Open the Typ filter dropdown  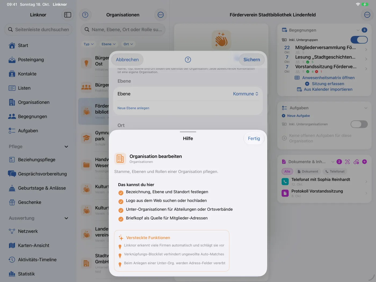pos(88,44)
